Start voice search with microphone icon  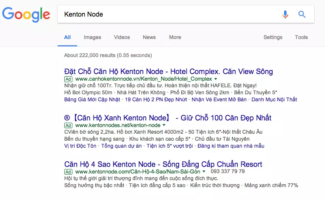285,14
